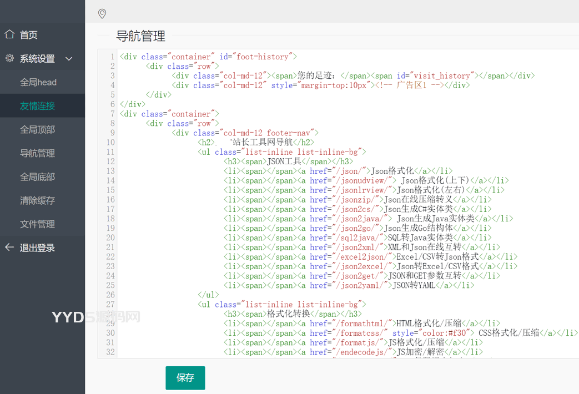Image resolution: width=579 pixels, height=394 pixels.
Task: Place the cursor on the foot-history div line
Action: point(208,57)
